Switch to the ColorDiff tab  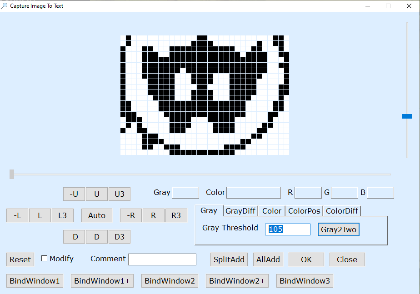[342, 211]
